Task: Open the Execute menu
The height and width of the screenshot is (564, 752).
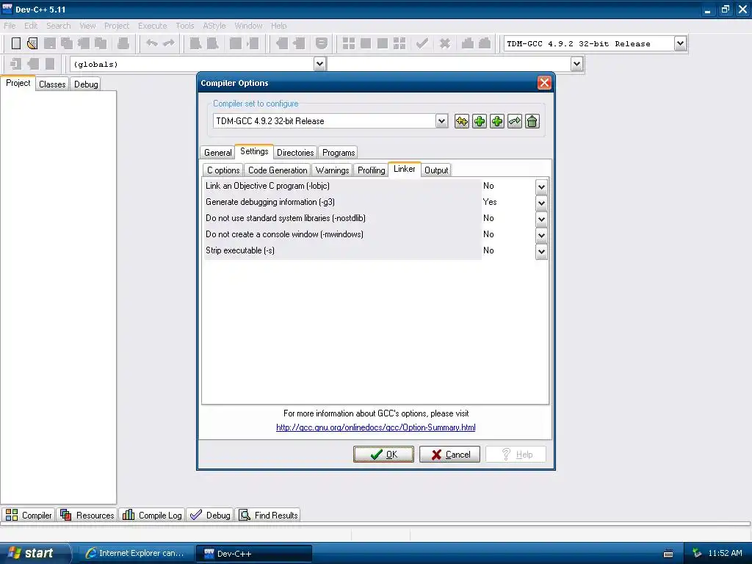Action: 153,26
